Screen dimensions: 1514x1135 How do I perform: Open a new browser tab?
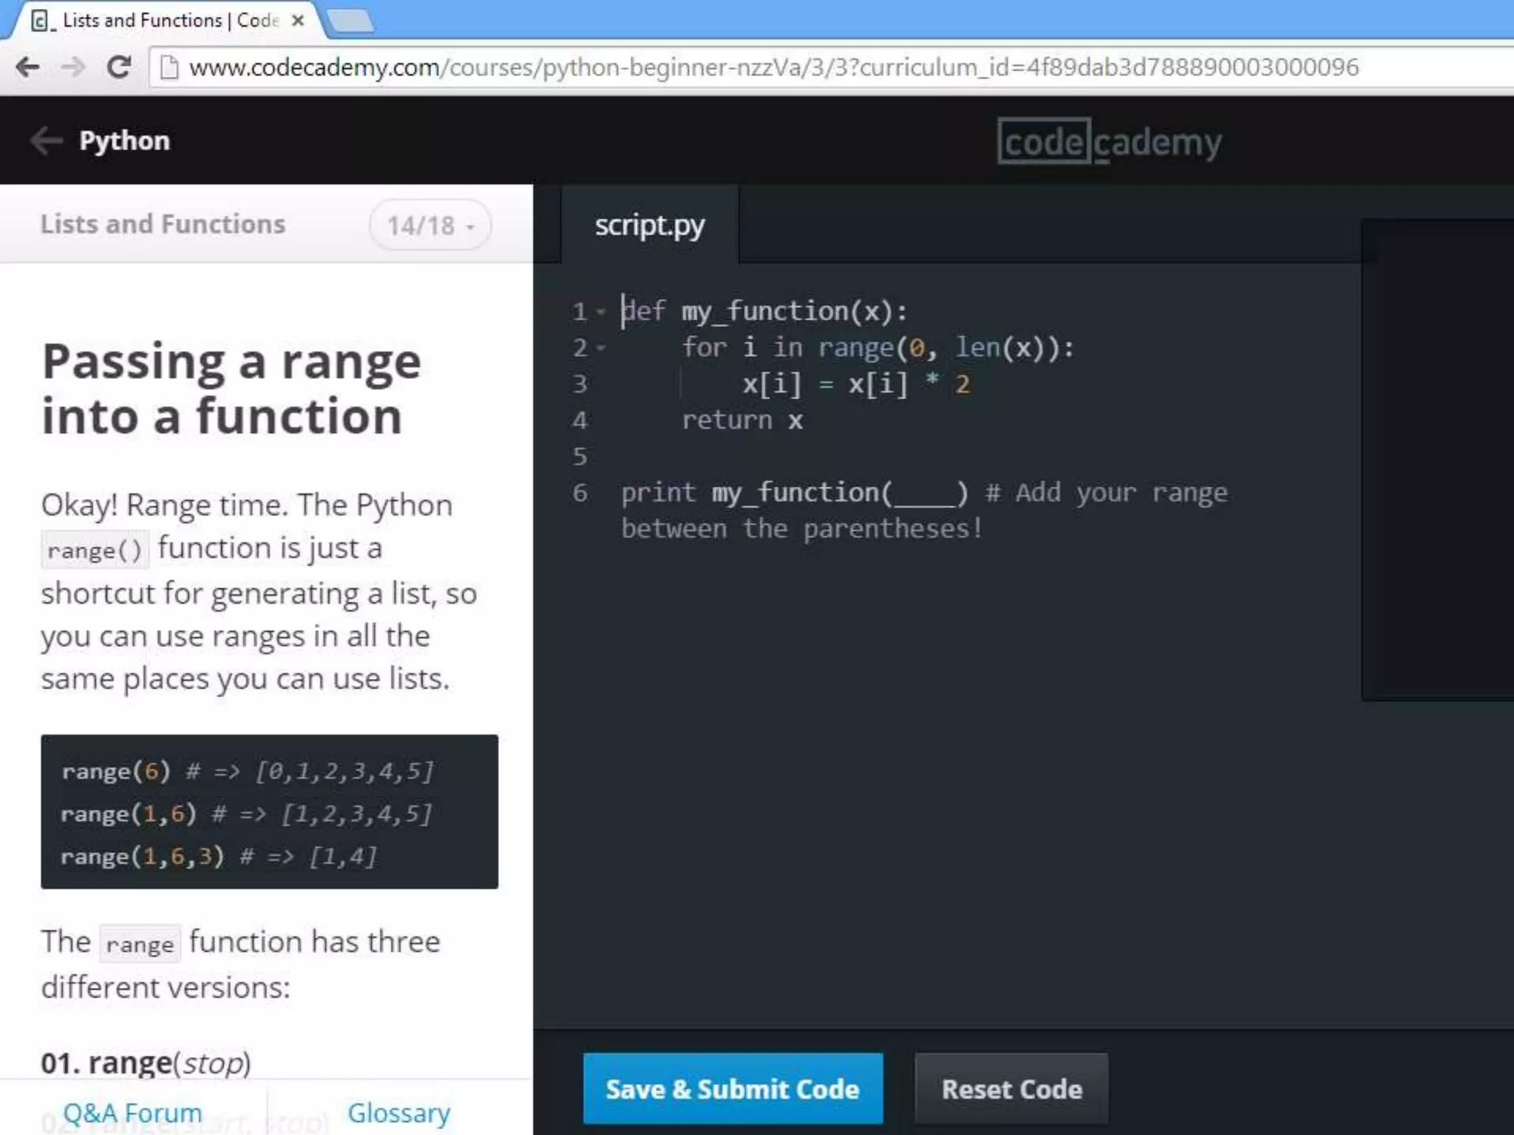click(x=350, y=21)
